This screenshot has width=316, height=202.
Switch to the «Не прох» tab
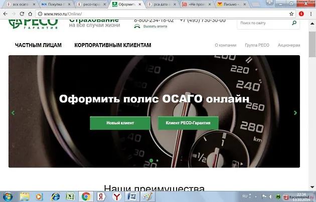[197, 4]
